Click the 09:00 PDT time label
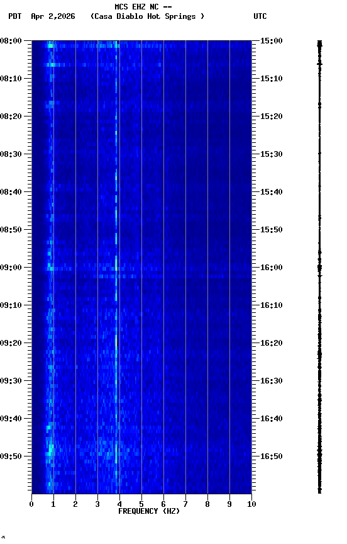Viewport: 347px width, 544px height. [x=11, y=268]
